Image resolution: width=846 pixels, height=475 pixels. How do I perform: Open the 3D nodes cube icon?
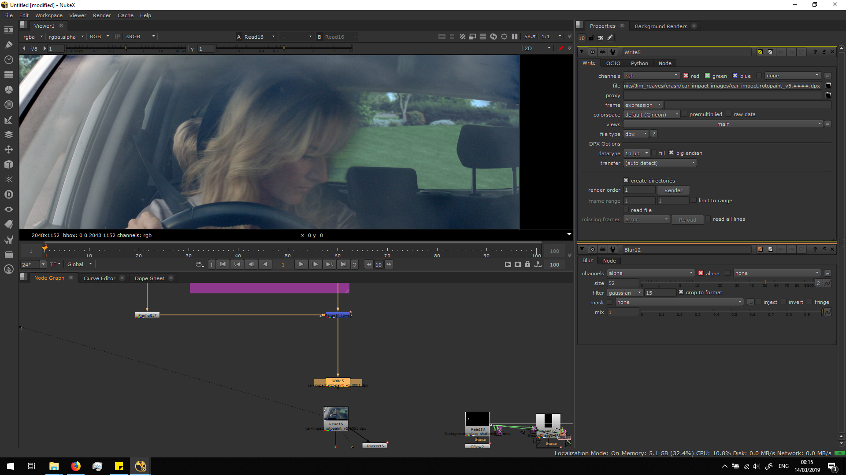pyautogui.click(x=8, y=164)
